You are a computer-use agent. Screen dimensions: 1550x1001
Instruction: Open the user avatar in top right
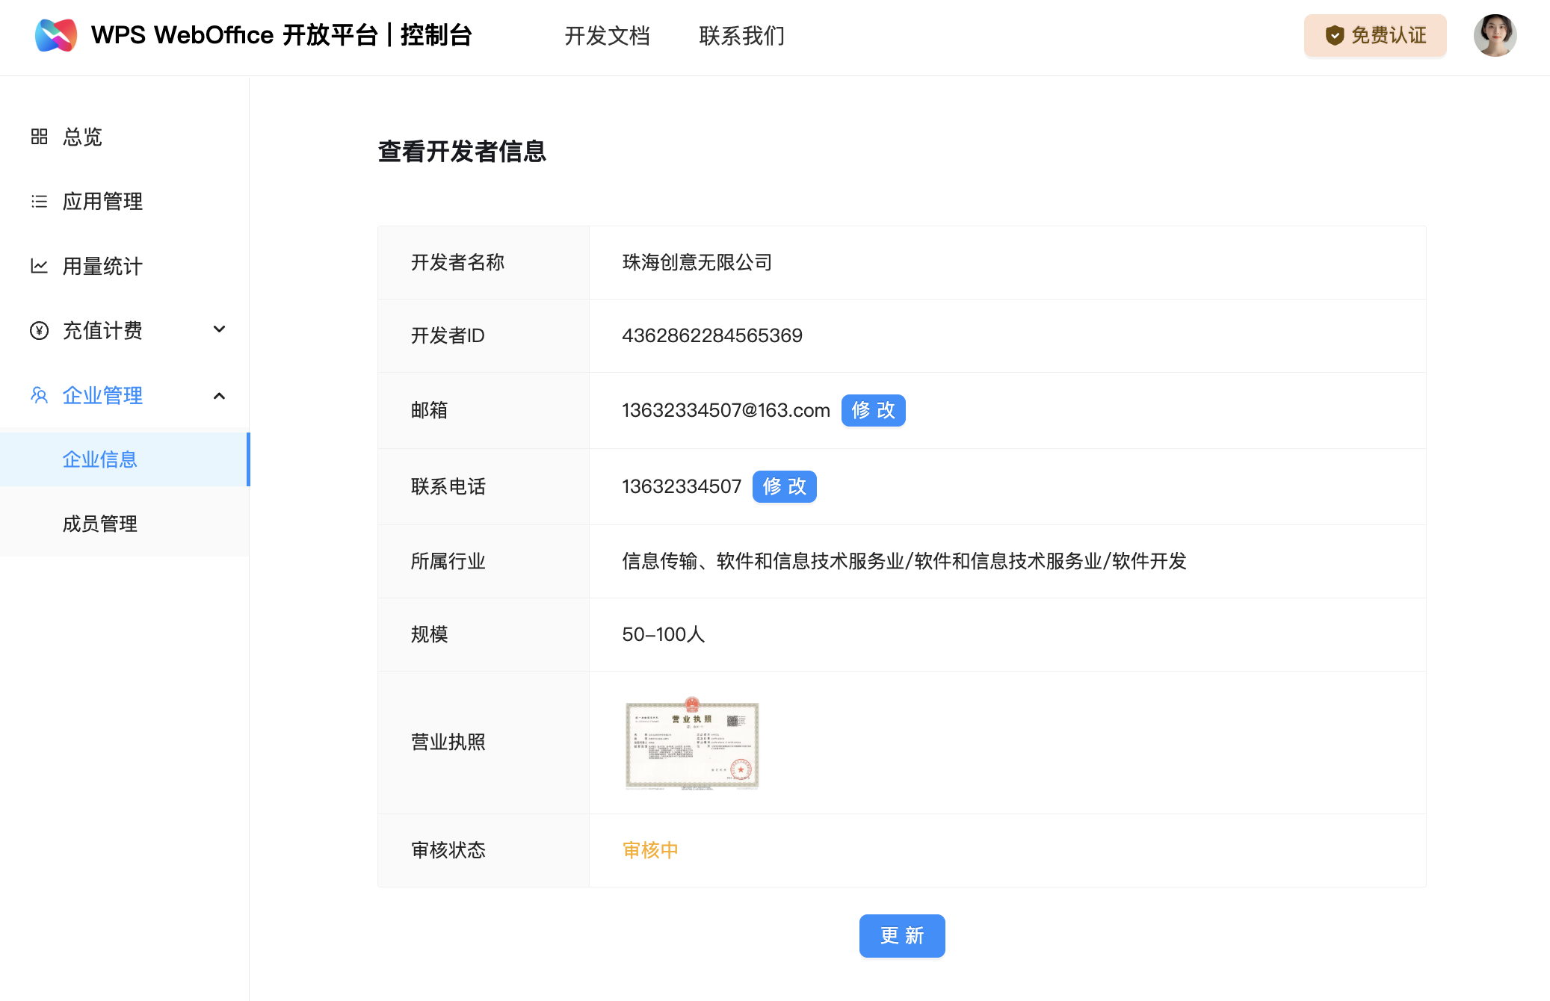[x=1494, y=35]
